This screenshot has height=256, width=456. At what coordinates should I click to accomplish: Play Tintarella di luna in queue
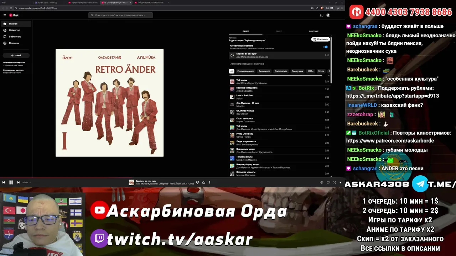tap(280, 158)
